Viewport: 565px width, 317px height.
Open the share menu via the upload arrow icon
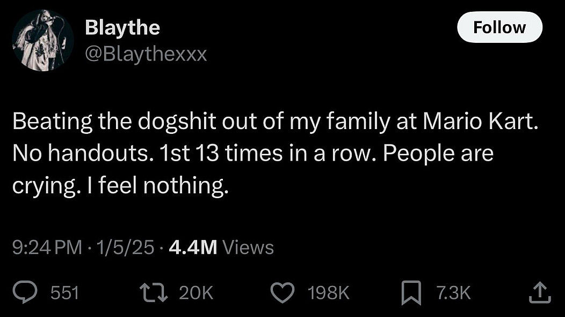click(x=540, y=292)
